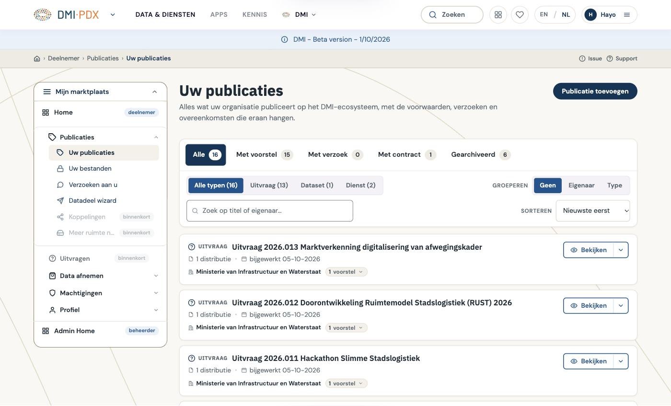Collapse the Publicaties sidebar section
Image resolution: width=671 pixels, height=406 pixels.
tap(156, 137)
